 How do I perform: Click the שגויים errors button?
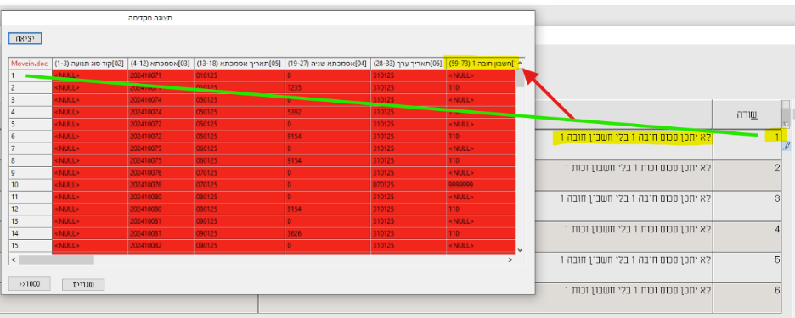click(x=83, y=285)
